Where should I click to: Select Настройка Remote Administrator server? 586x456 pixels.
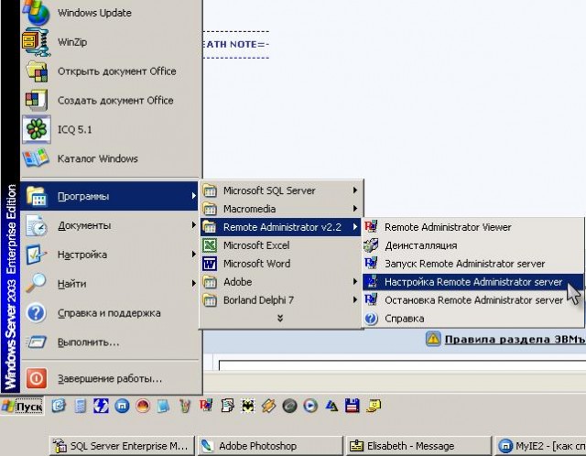472,282
